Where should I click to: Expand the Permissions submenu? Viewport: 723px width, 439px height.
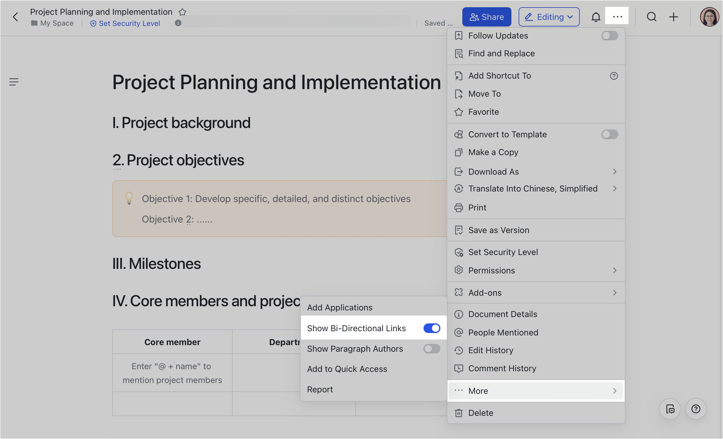tap(536, 270)
